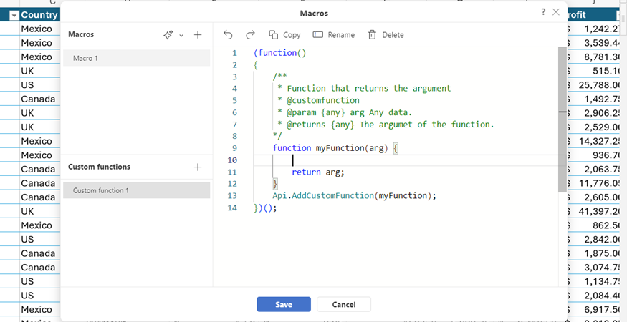Add a new macro with plus icon
The height and width of the screenshot is (322, 627).
tap(198, 35)
